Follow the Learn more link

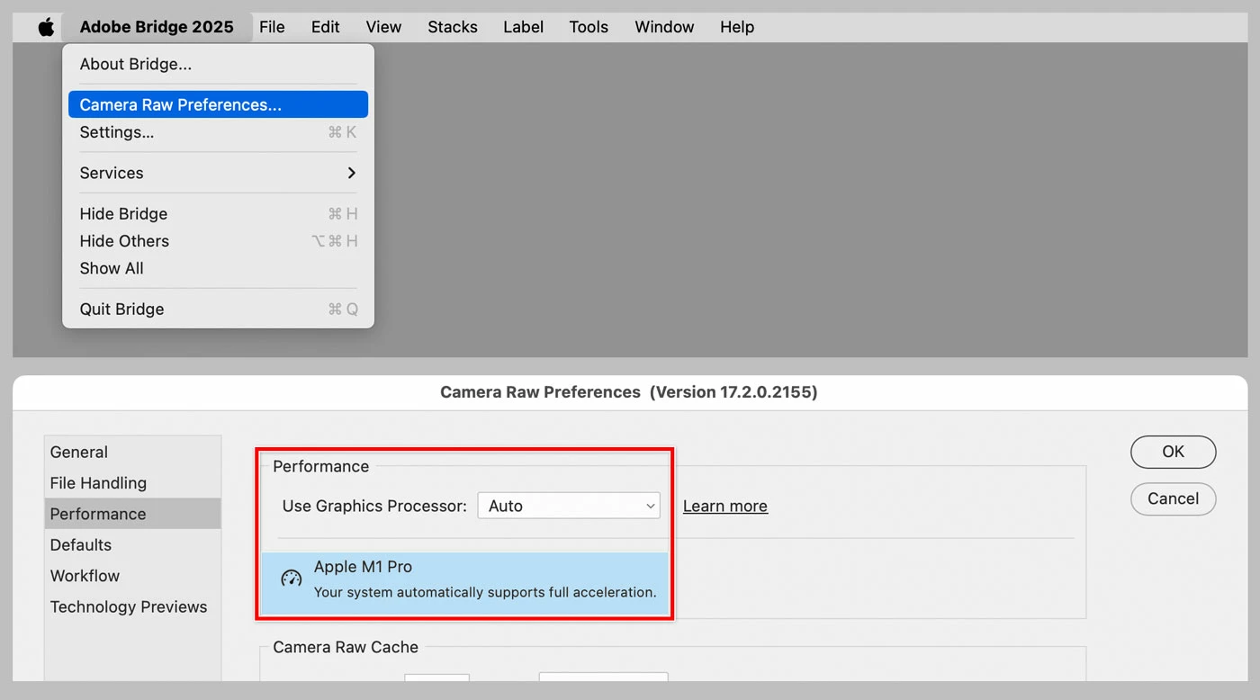pyautogui.click(x=725, y=506)
